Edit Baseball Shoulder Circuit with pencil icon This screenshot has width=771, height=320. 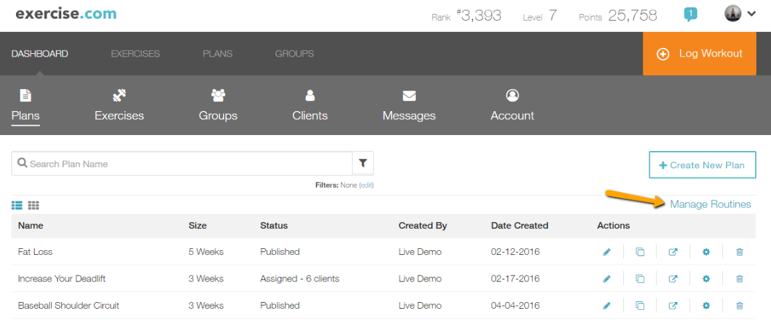tap(607, 306)
